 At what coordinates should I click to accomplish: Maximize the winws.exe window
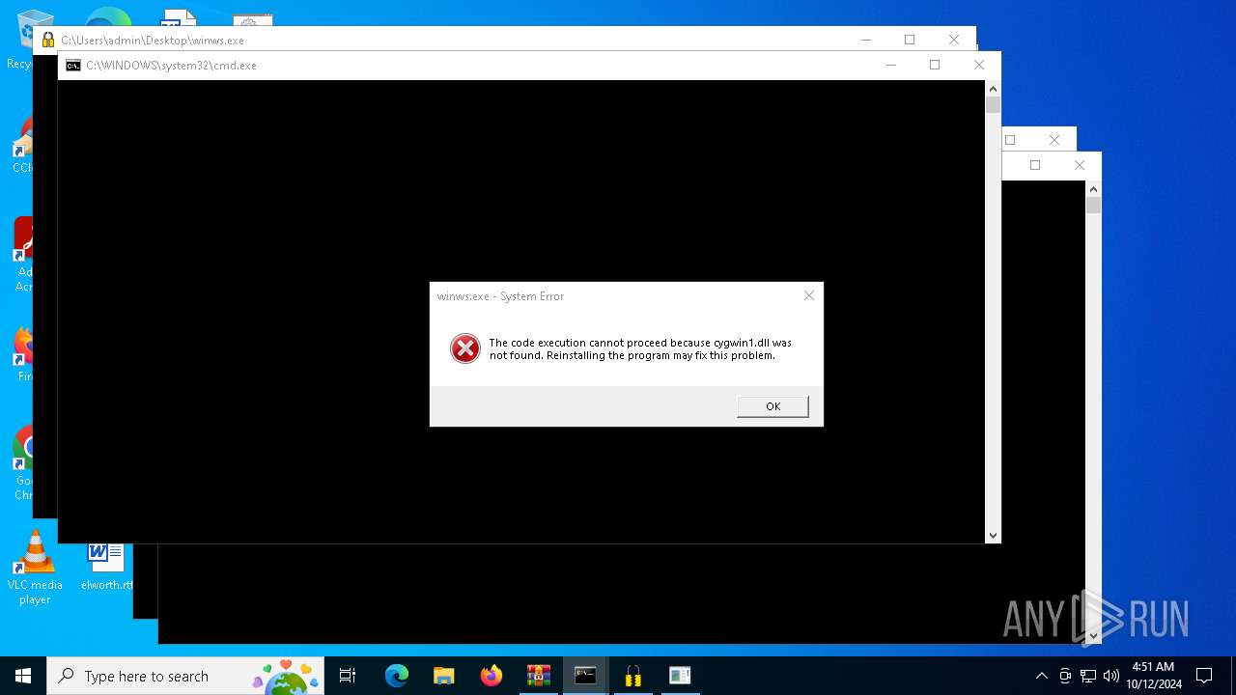point(909,40)
